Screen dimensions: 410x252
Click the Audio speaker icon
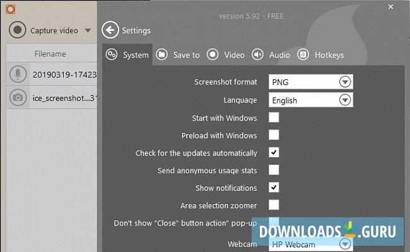[257, 55]
